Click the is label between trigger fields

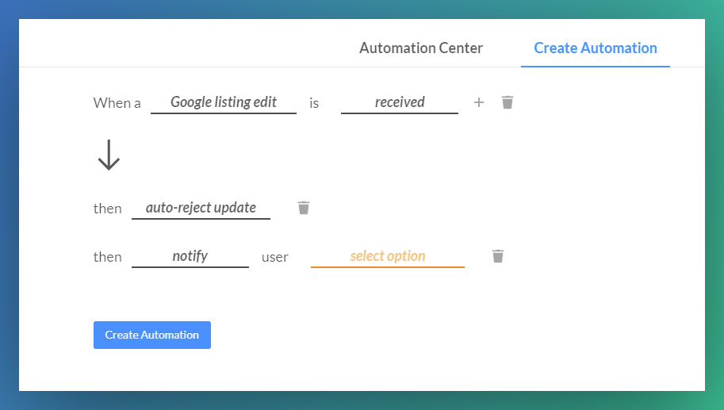(314, 103)
